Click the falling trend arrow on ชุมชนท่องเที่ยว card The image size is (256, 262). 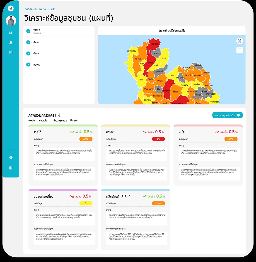click(x=72, y=196)
